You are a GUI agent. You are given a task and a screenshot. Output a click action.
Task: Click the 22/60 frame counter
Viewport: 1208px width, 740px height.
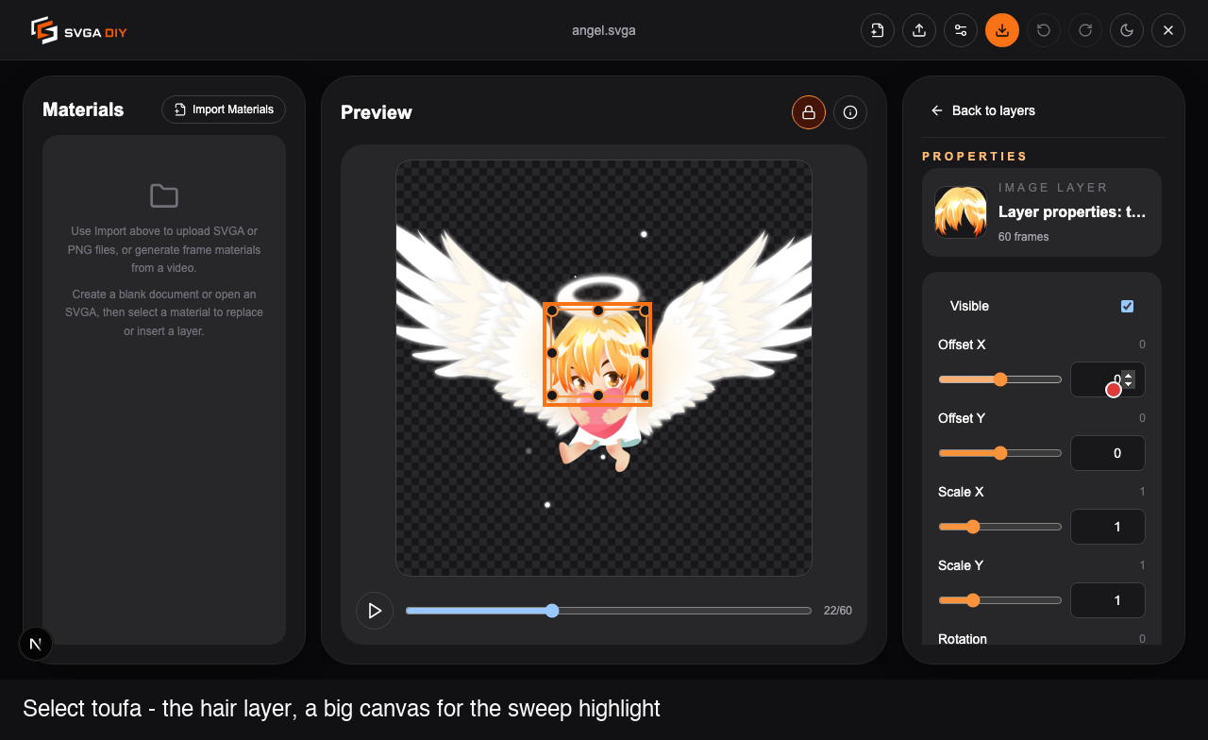(x=838, y=611)
